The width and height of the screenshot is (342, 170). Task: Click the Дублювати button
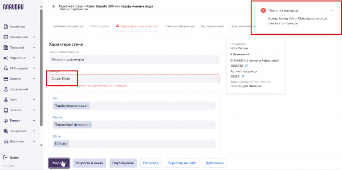[215, 163]
